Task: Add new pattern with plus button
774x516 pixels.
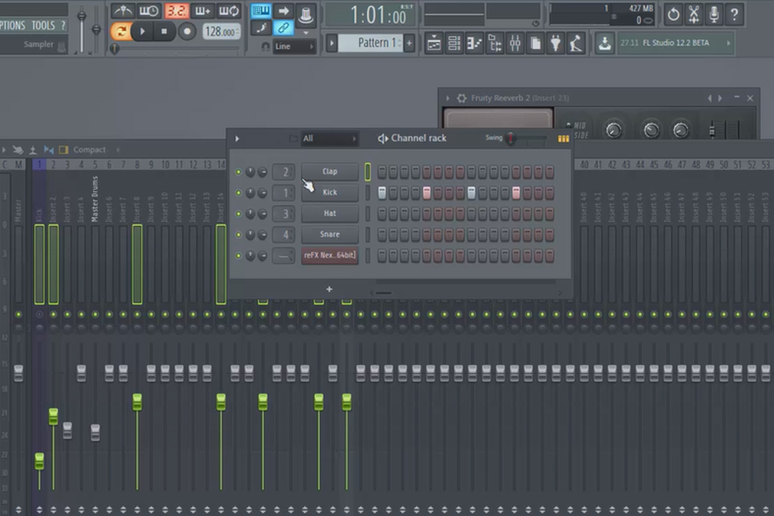Action: click(x=409, y=43)
